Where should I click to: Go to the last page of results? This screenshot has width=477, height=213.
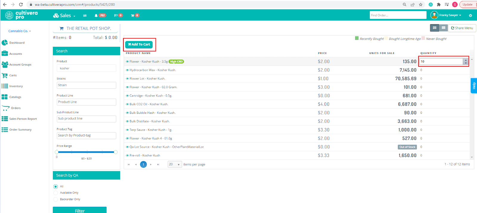158,164
